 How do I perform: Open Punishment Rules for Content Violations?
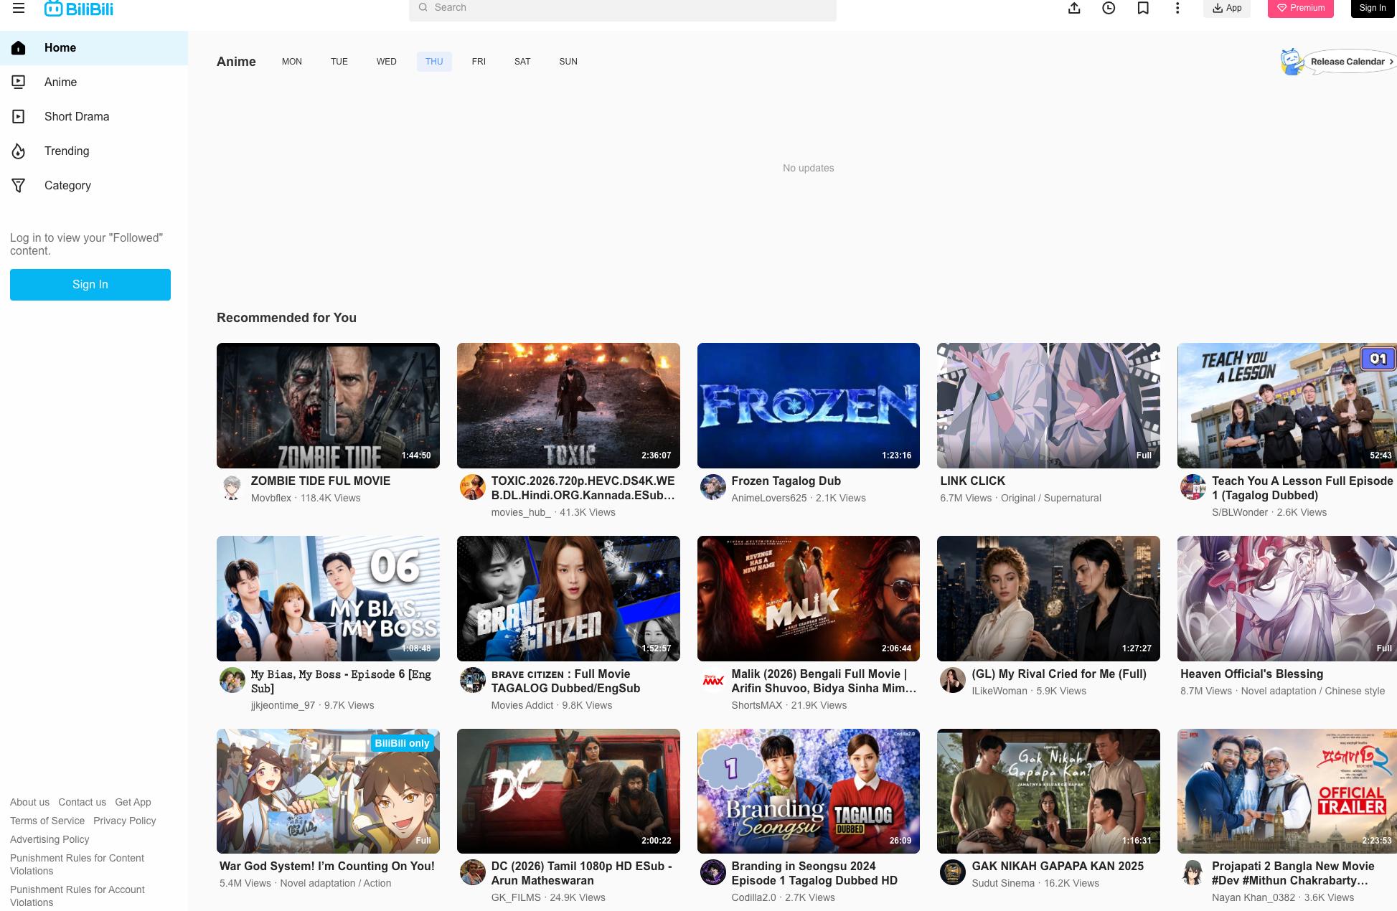(77, 865)
